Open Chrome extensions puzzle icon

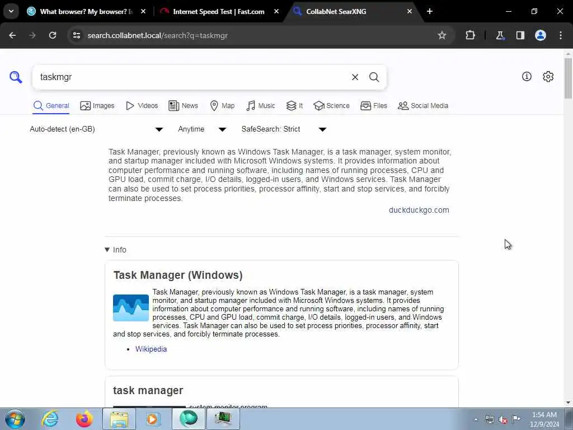(470, 35)
